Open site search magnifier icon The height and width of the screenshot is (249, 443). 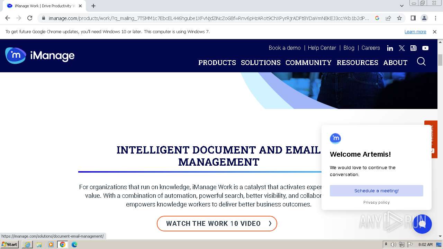click(x=421, y=62)
